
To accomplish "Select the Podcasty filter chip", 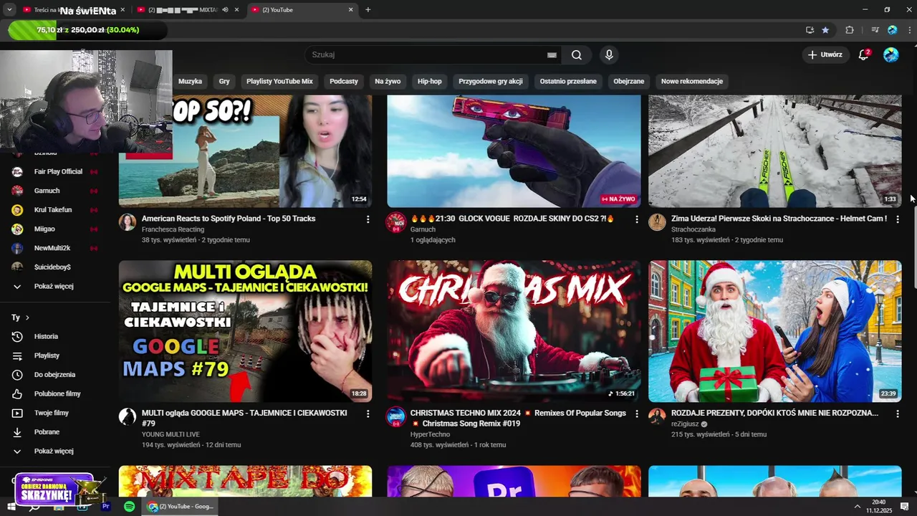I will 344,81.
